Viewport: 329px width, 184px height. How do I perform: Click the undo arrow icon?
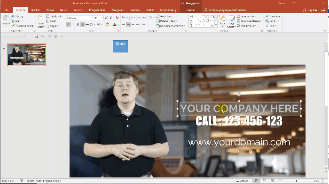tap(42, 37)
